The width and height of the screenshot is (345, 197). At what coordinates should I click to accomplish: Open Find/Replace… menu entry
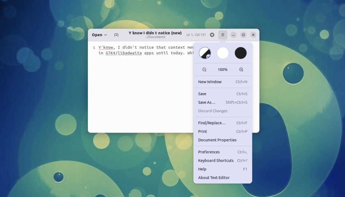click(x=223, y=123)
